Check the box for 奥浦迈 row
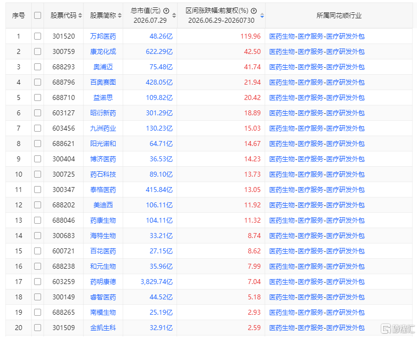 [x=38, y=67]
